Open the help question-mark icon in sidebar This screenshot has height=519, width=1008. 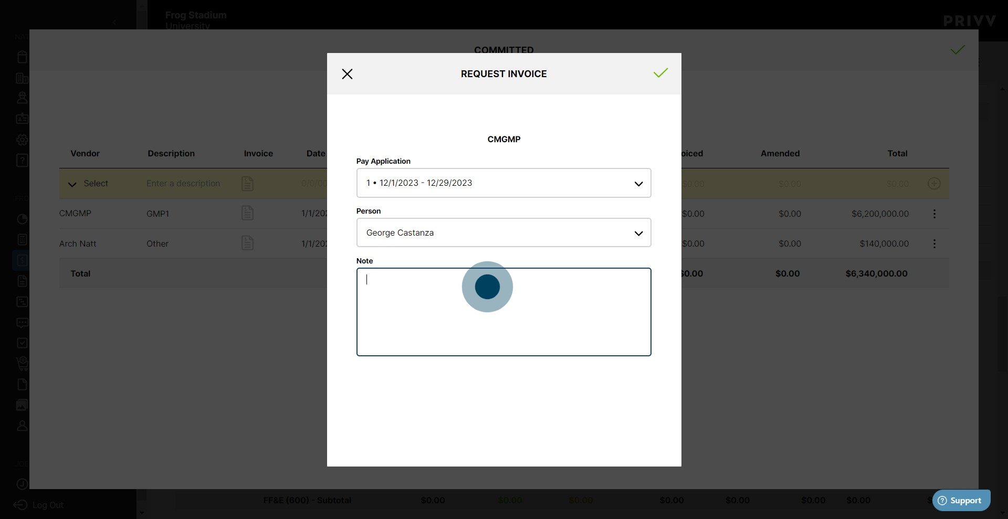point(22,160)
